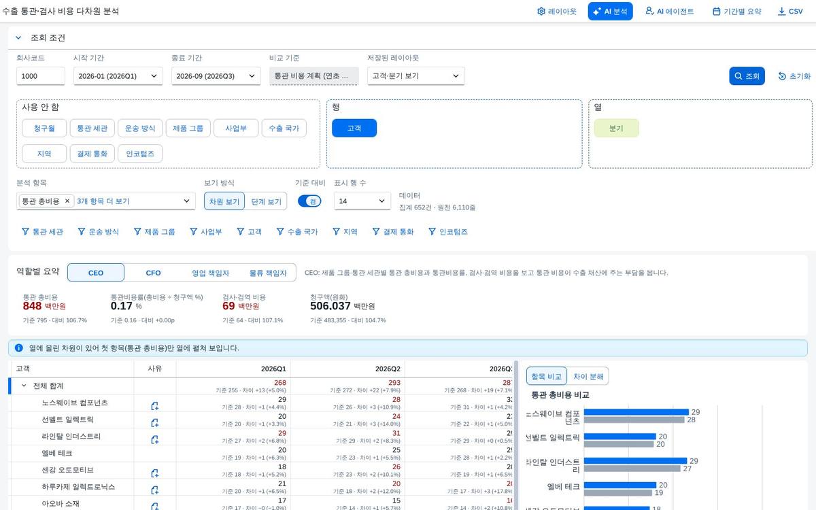This screenshot has height=510, width=816.
Task: Open the 지역 filter
Action: pyautogui.click(x=345, y=232)
